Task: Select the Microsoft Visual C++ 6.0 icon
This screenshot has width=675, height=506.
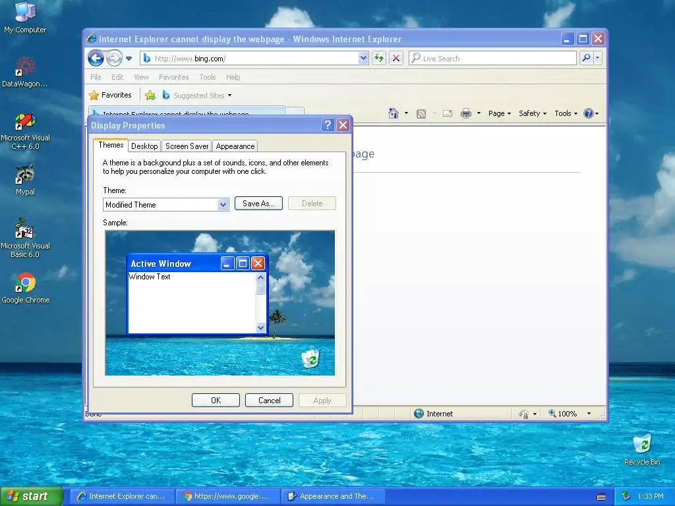Action: [25, 131]
